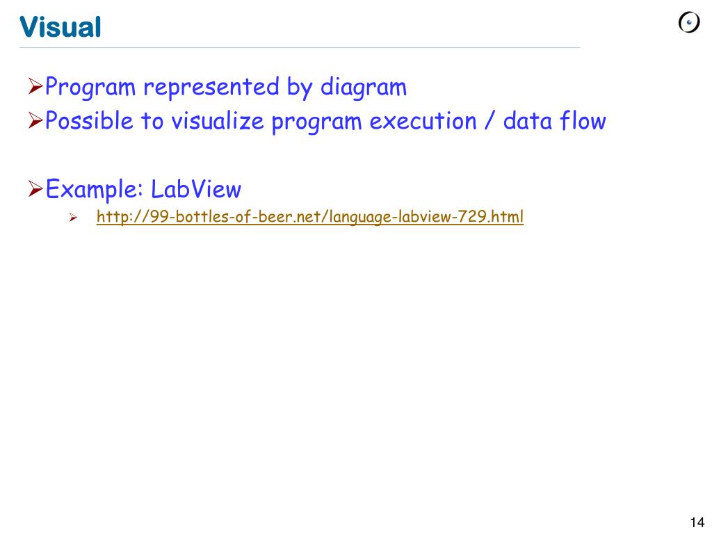Click the word 'execution' in second bullet

tap(423, 122)
